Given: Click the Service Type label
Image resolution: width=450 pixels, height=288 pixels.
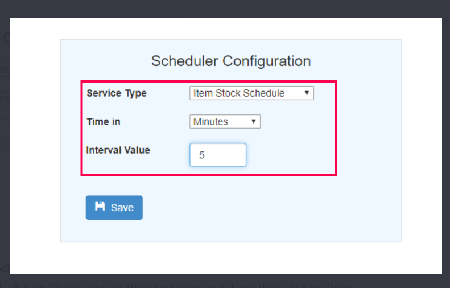Looking at the screenshot, I should tap(117, 93).
